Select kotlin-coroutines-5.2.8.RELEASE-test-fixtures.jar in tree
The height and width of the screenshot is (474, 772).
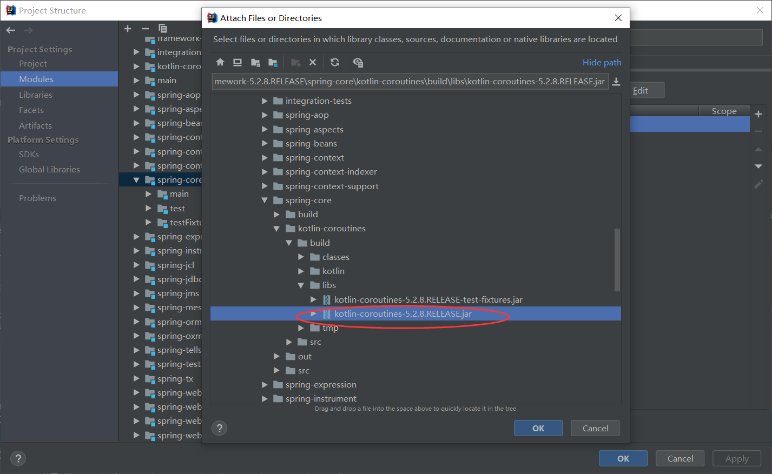(x=427, y=299)
